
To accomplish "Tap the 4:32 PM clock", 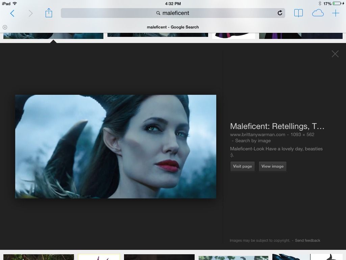I will point(173,3).
